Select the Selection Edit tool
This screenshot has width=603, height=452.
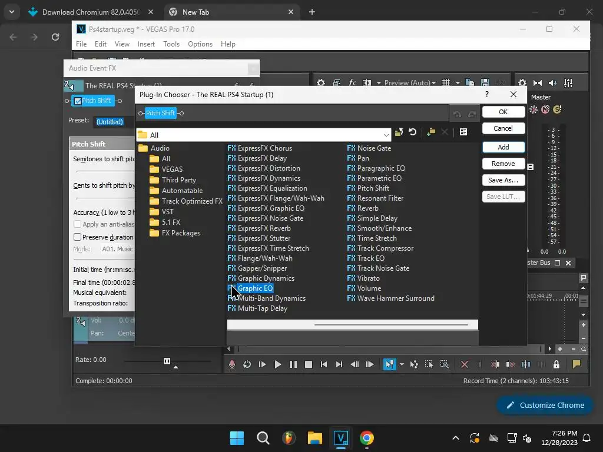429,364
